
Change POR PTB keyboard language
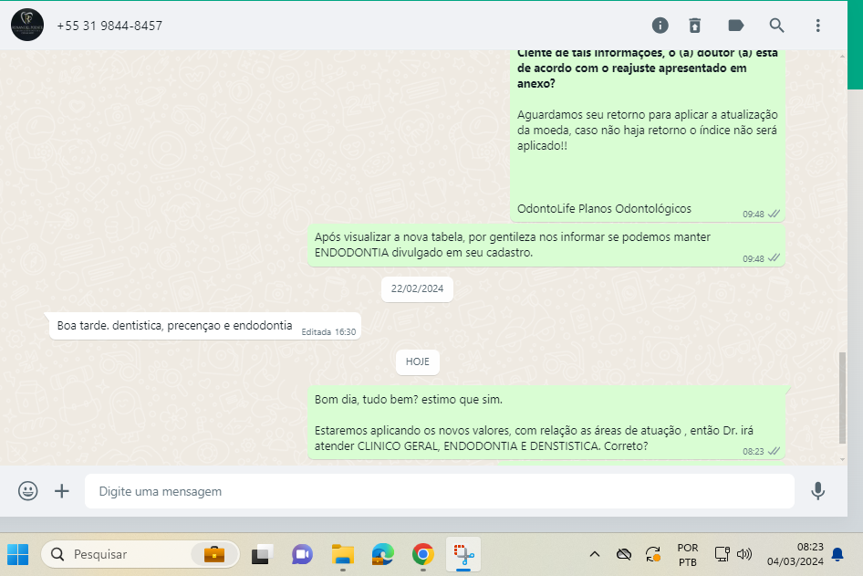click(688, 554)
